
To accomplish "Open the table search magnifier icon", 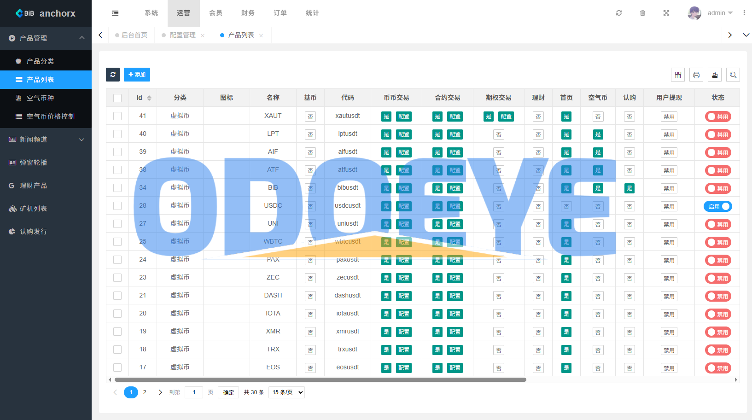I will coord(733,75).
